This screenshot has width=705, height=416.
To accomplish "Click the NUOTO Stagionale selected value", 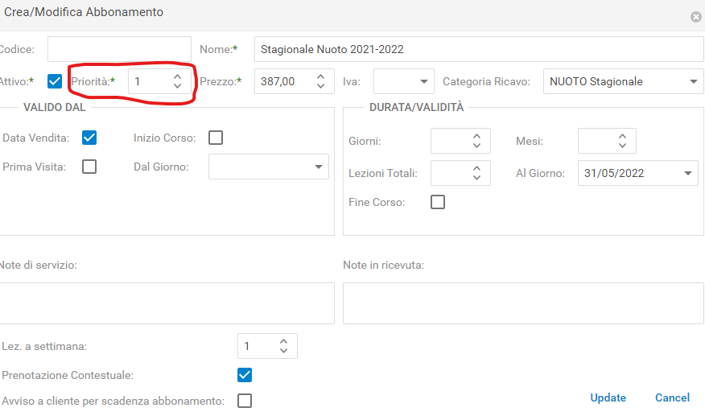I will 596,81.
